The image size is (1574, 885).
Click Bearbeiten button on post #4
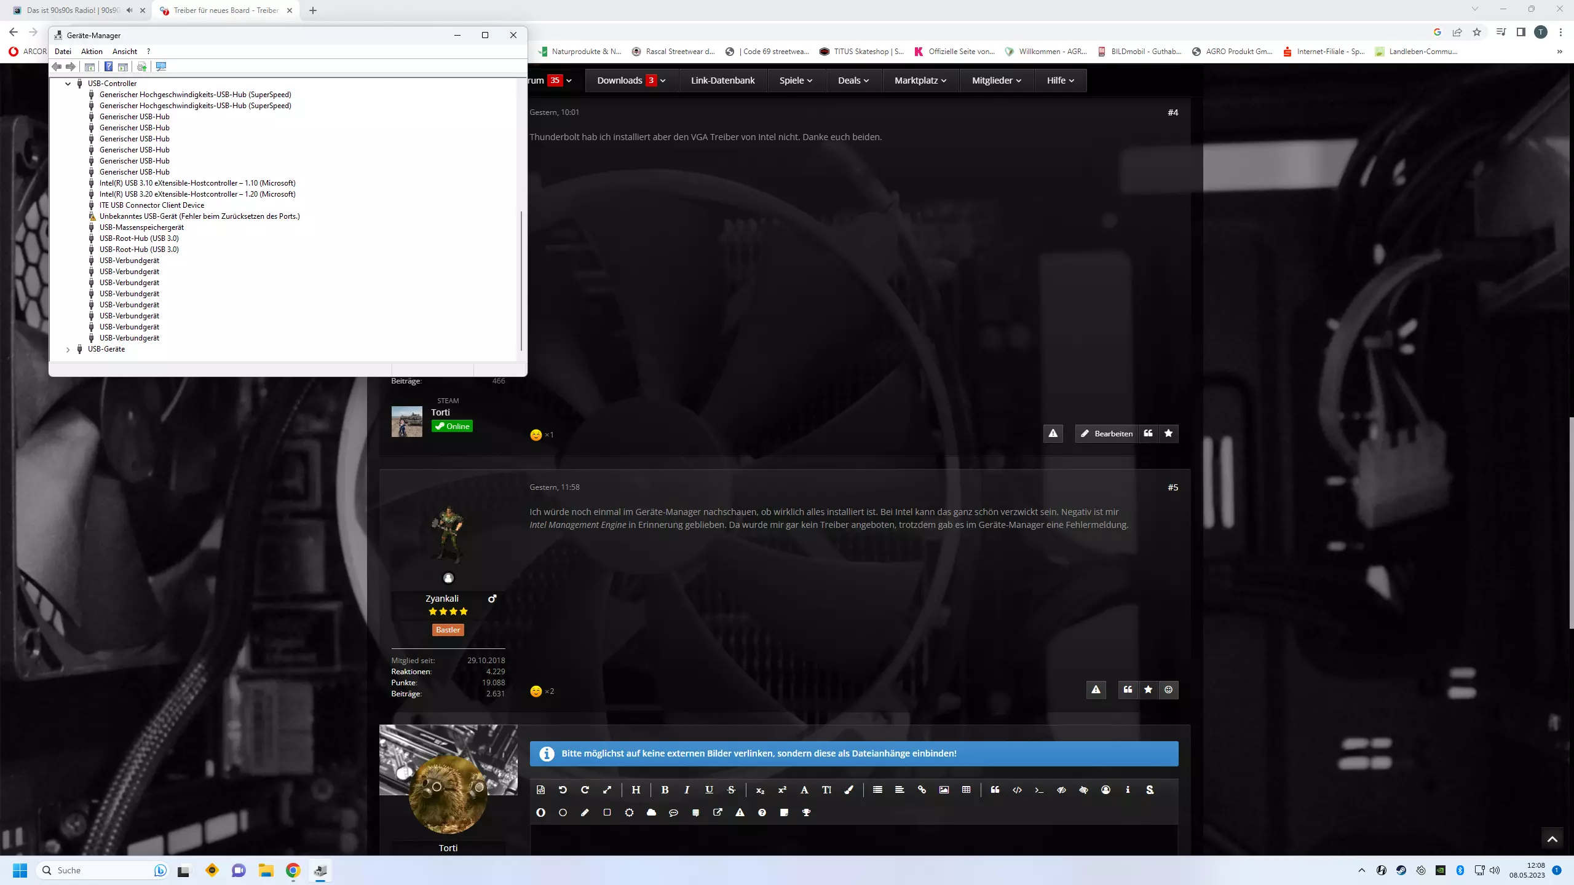[x=1107, y=434]
